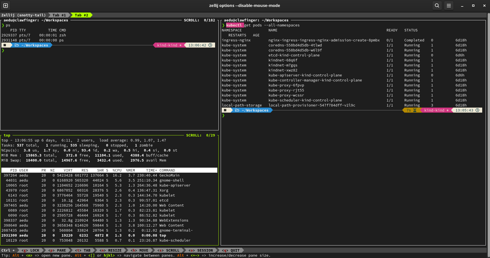Click the new-pane icon at top-left corner
490x258 pixels.
tap(6, 5)
